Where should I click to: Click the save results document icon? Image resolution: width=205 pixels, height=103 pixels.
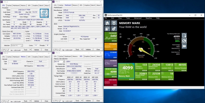click(184, 35)
